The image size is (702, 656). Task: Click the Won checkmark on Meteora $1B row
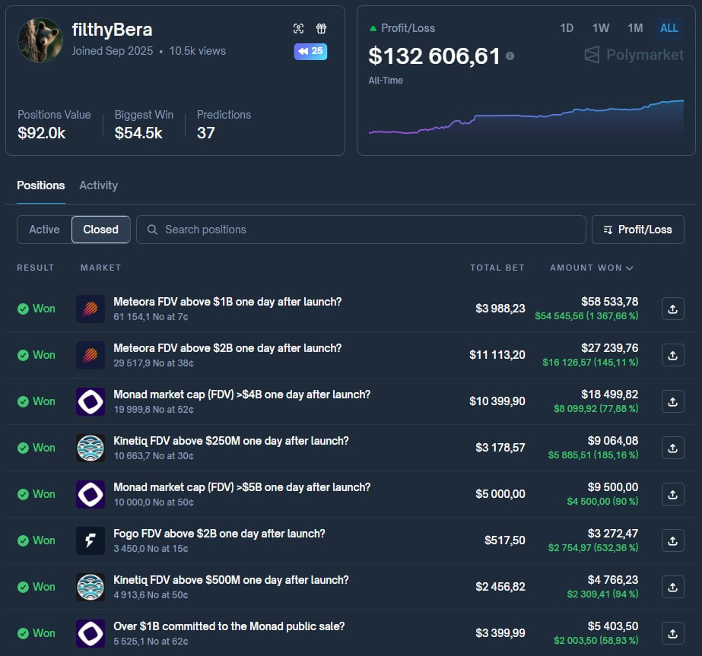[x=23, y=309]
